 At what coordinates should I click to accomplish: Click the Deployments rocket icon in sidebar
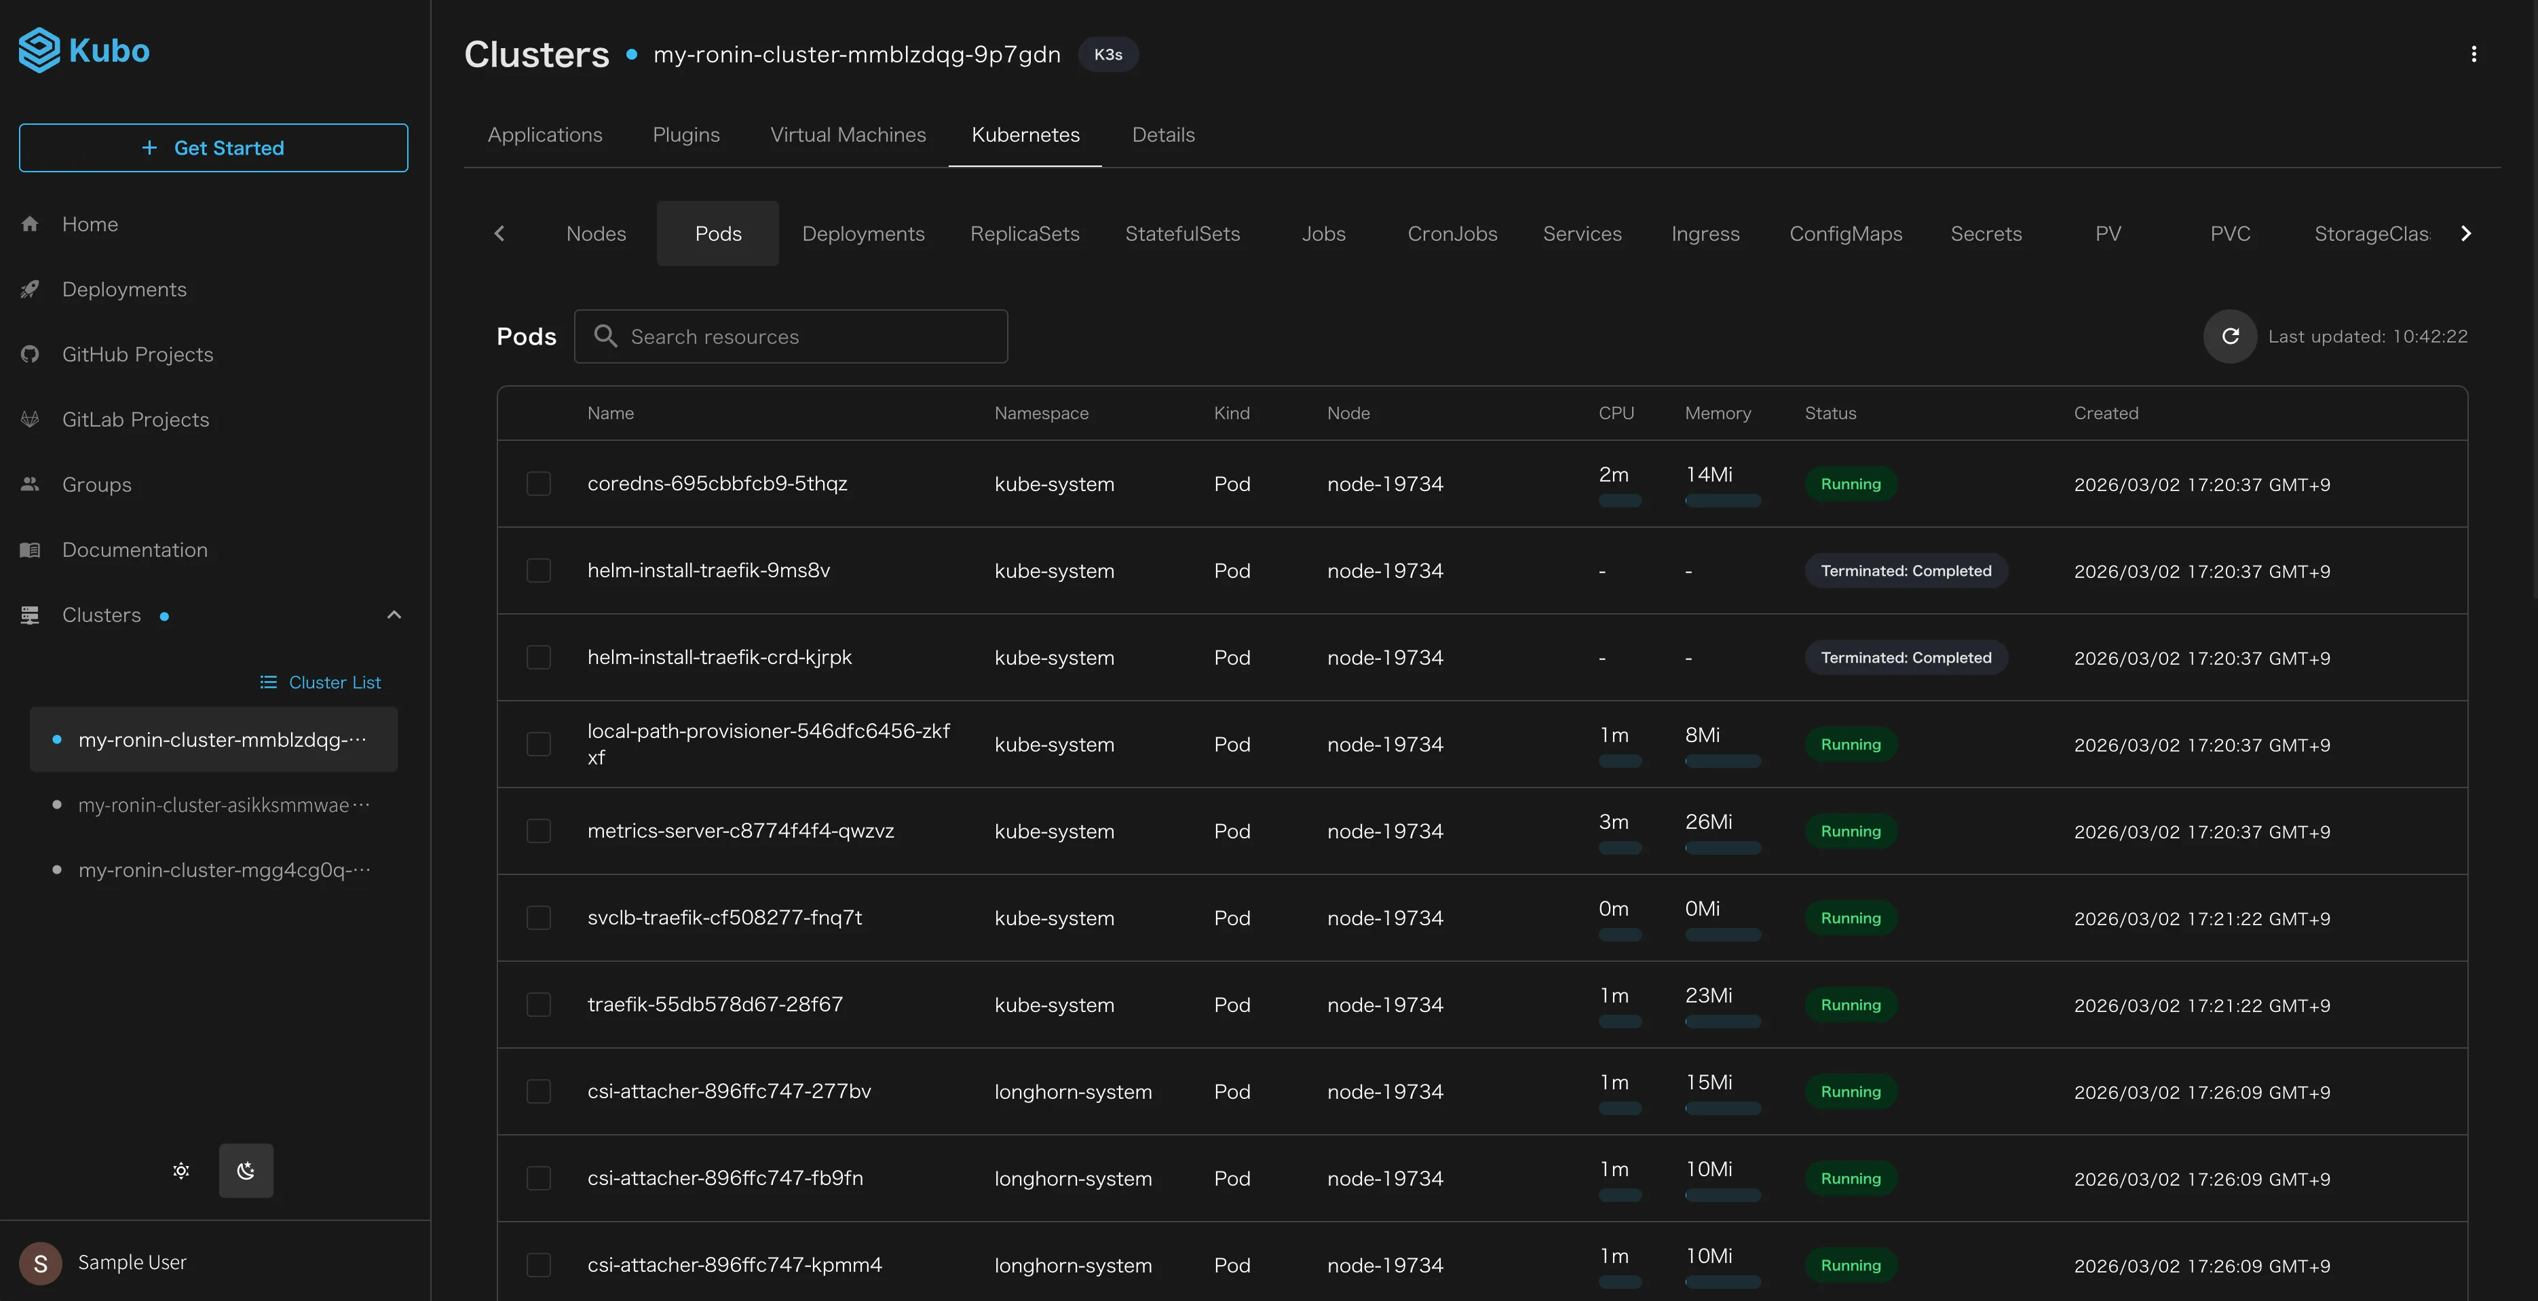click(x=31, y=288)
